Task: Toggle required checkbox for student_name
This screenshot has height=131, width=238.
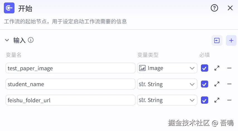Action: point(205,84)
